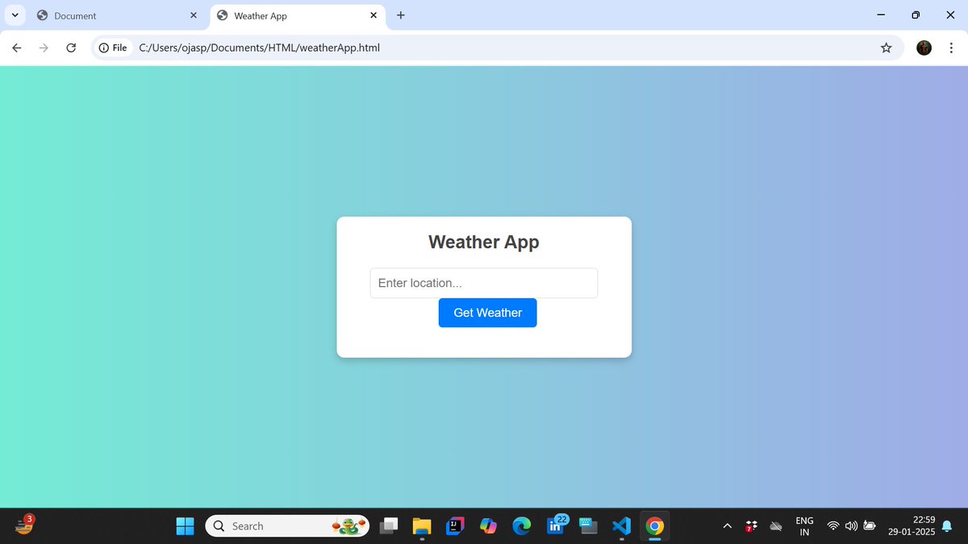Open Wi-Fi network settings
This screenshot has width=968, height=544.
pos(833,526)
